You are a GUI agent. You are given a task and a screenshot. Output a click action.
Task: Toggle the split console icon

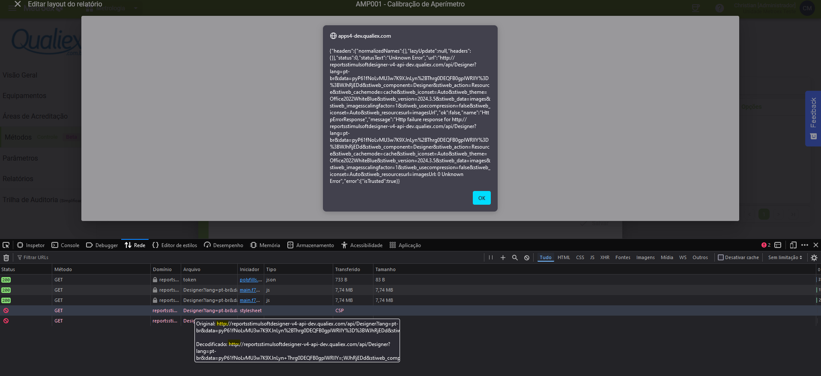pos(778,245)
